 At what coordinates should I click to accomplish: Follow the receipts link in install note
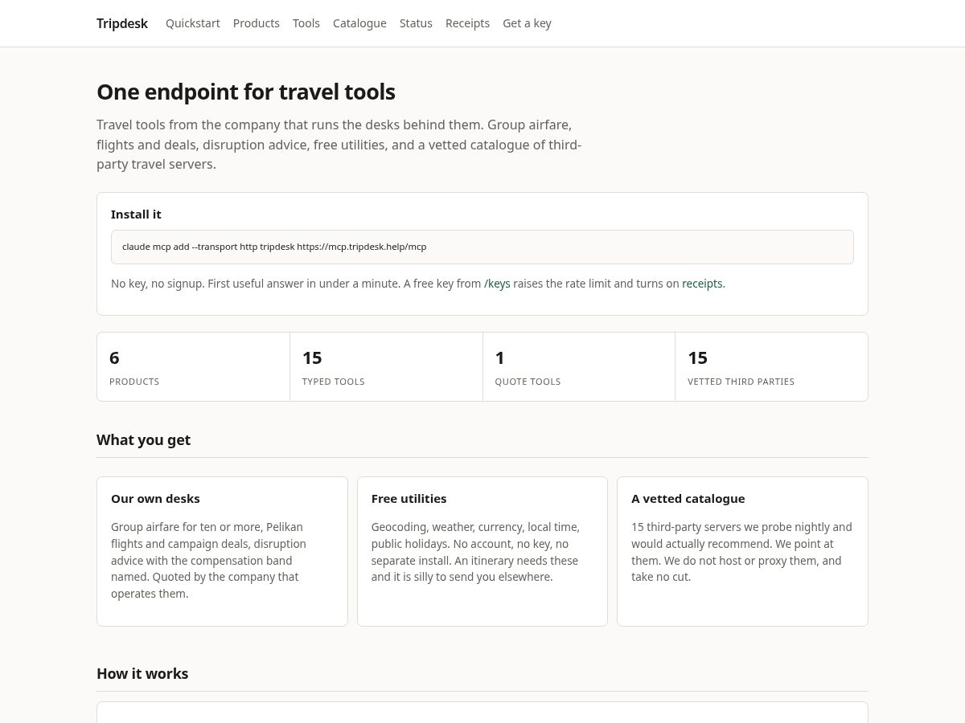tap(702, 284)
